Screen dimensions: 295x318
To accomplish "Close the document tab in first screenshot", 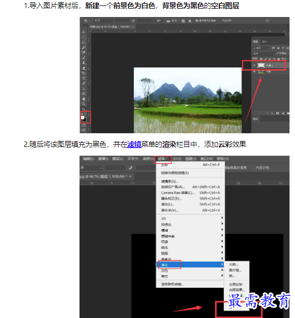I will coord(133,26).
